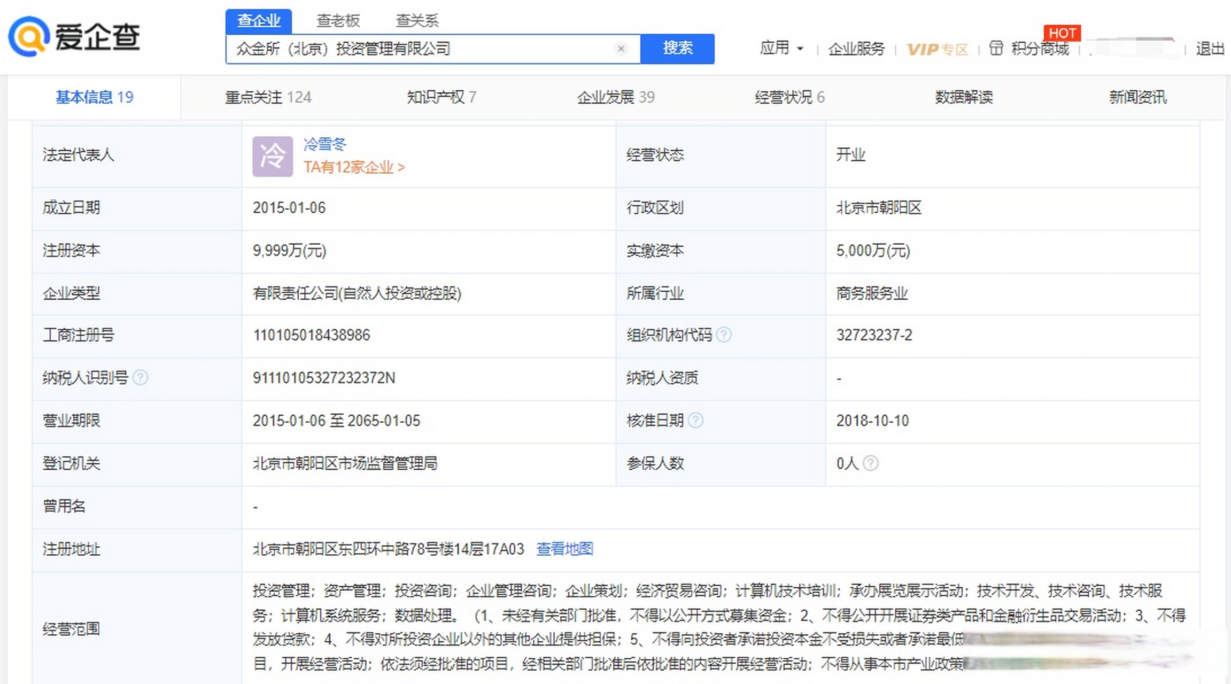Viewport: 1231px width, 684px height.
Task: Open the 基本信息 19 tab
Action: tap(95, 97)
